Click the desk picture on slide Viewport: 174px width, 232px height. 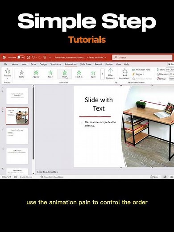pos(148,126)
